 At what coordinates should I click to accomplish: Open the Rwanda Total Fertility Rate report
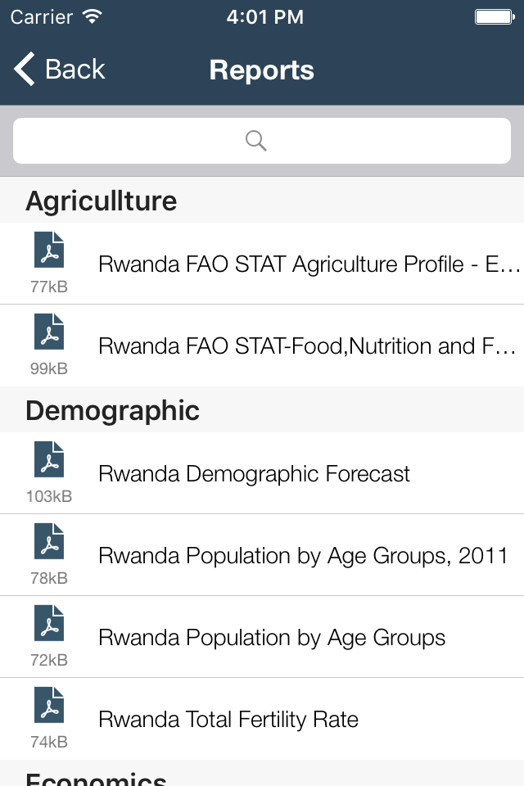click(228, 720)
